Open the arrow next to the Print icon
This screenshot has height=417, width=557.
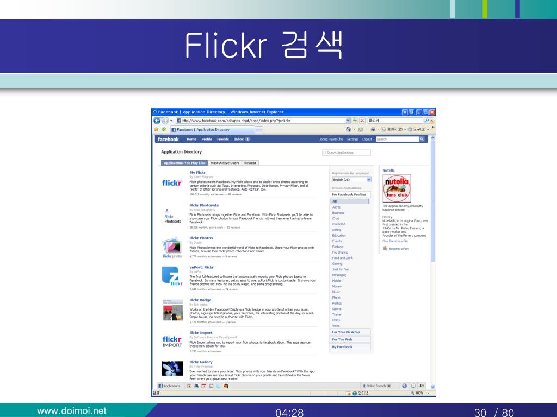(379, 129)
